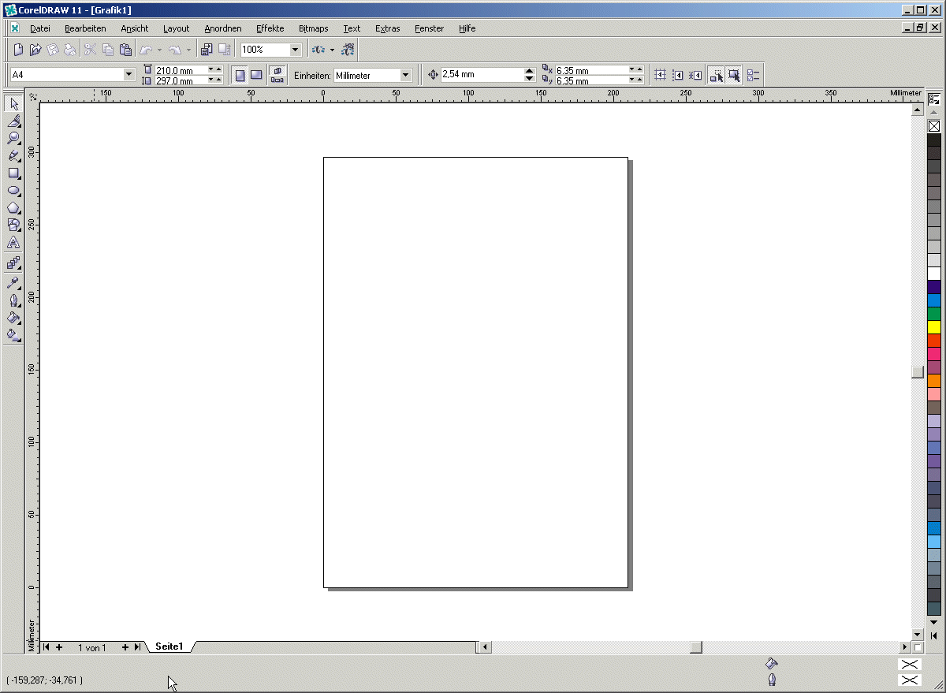Open the Effekte menu
The height and width of the screenshot is (693, 946).
(270, 28)
